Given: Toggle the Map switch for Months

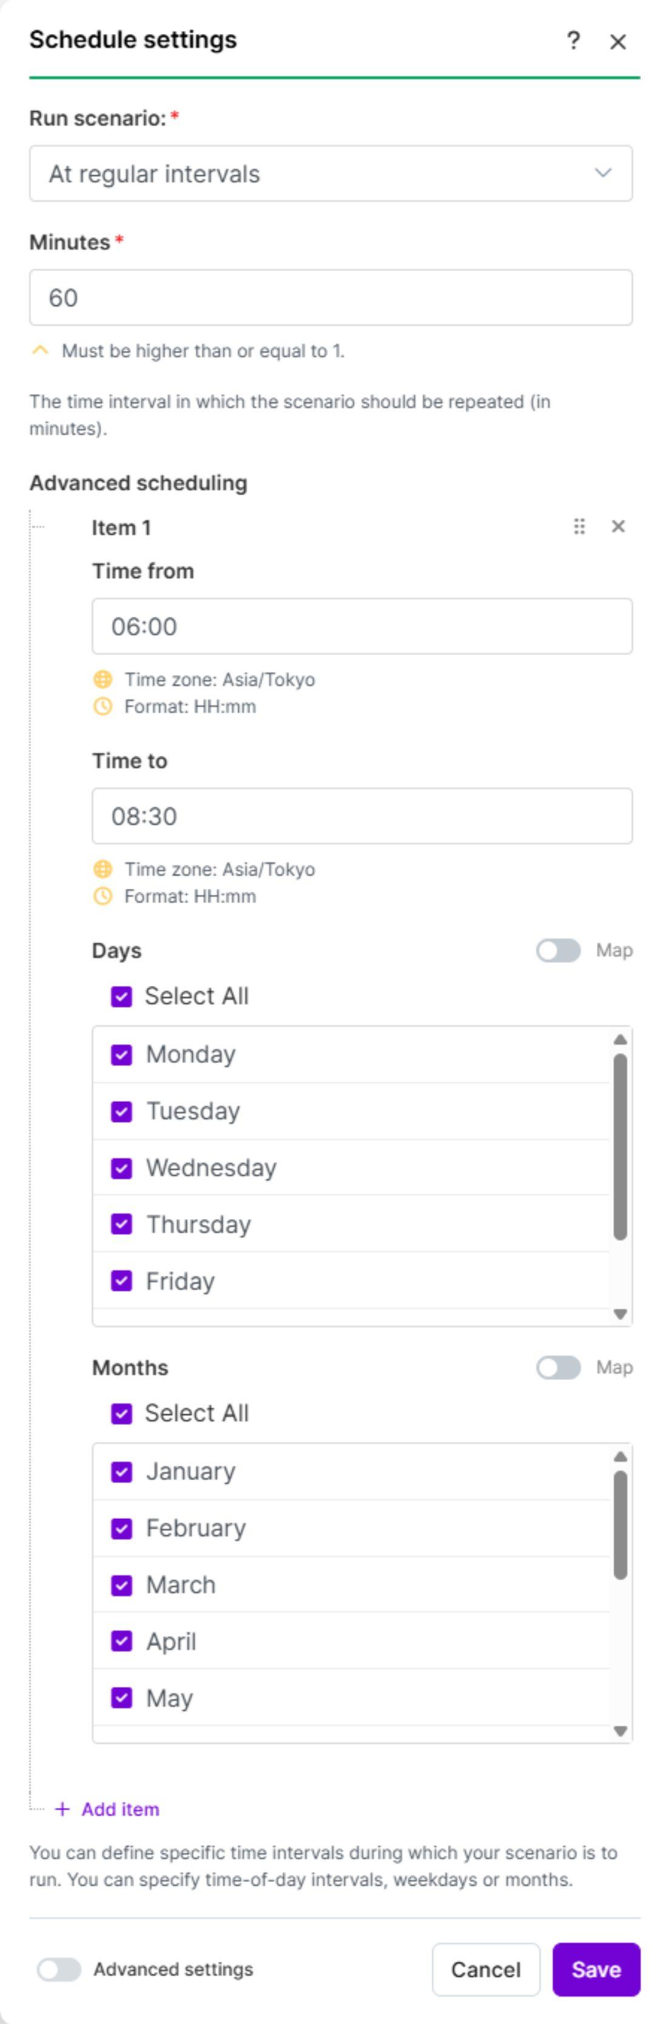Looking at the screenshot, I should [557, 1368].
